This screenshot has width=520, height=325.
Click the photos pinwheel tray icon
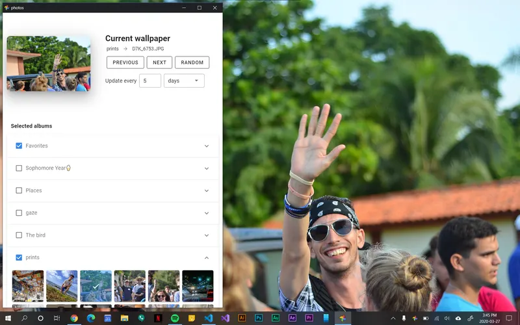click(x=415, y=318)
